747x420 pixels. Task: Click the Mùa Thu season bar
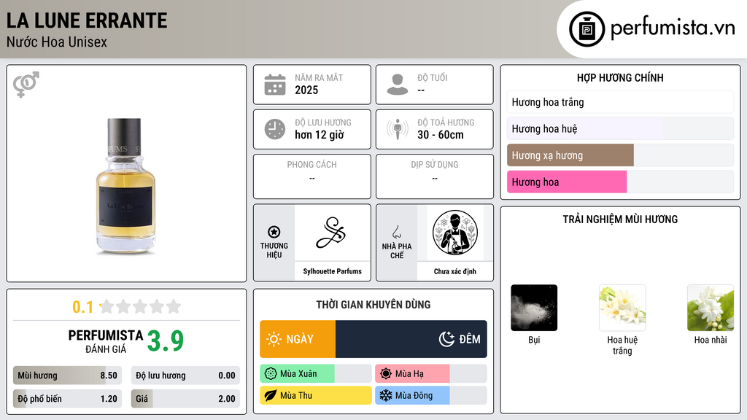(315, 395)
